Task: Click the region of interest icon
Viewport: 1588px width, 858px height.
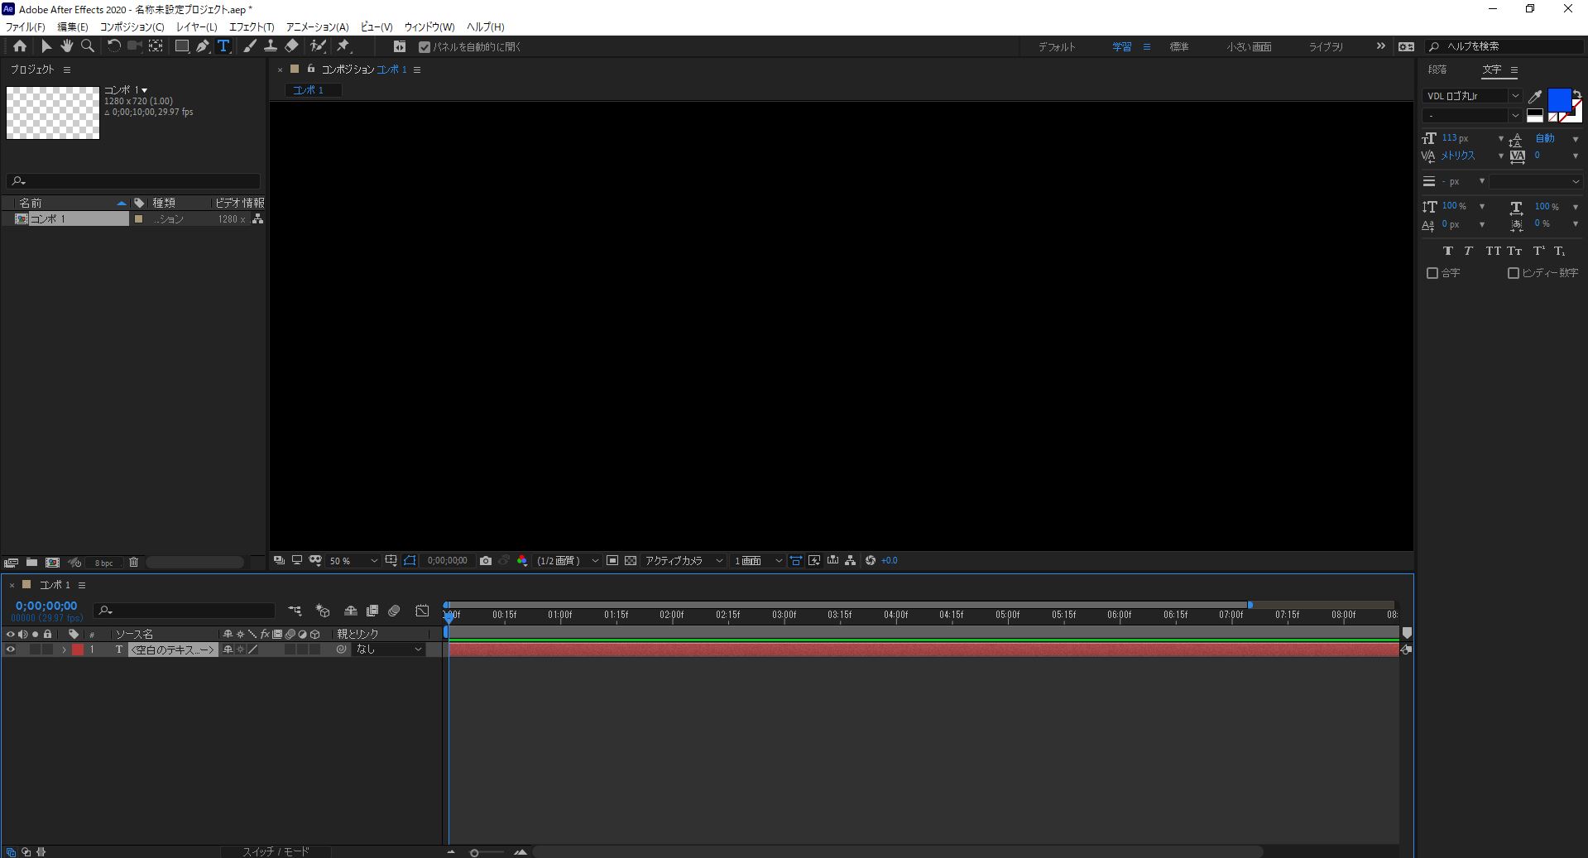Action: tap(612, 561)
